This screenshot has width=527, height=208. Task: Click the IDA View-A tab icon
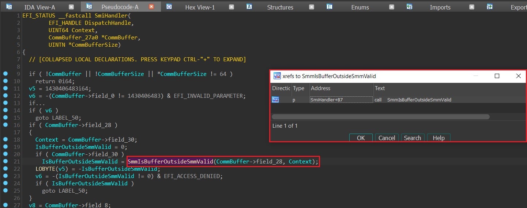9,7
